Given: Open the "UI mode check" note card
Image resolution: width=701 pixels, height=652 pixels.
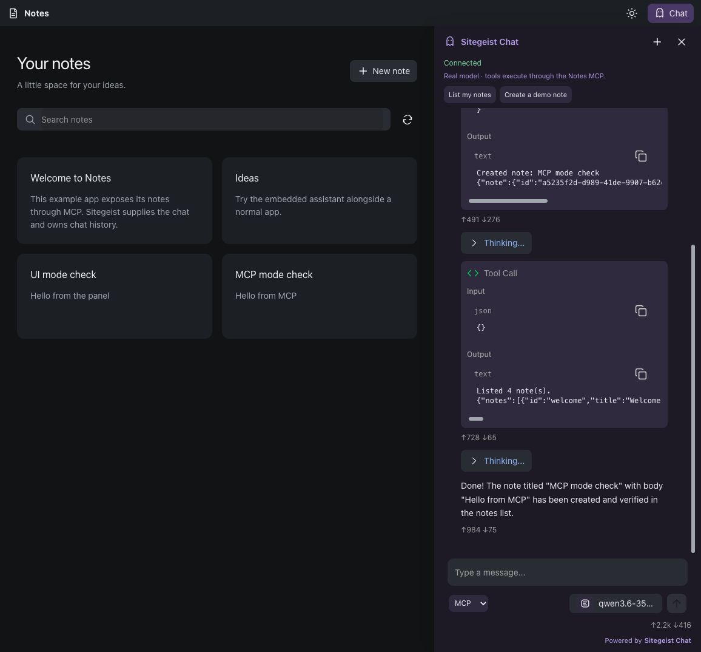Looking at the screenshot, I should click(x=115, y=296).
